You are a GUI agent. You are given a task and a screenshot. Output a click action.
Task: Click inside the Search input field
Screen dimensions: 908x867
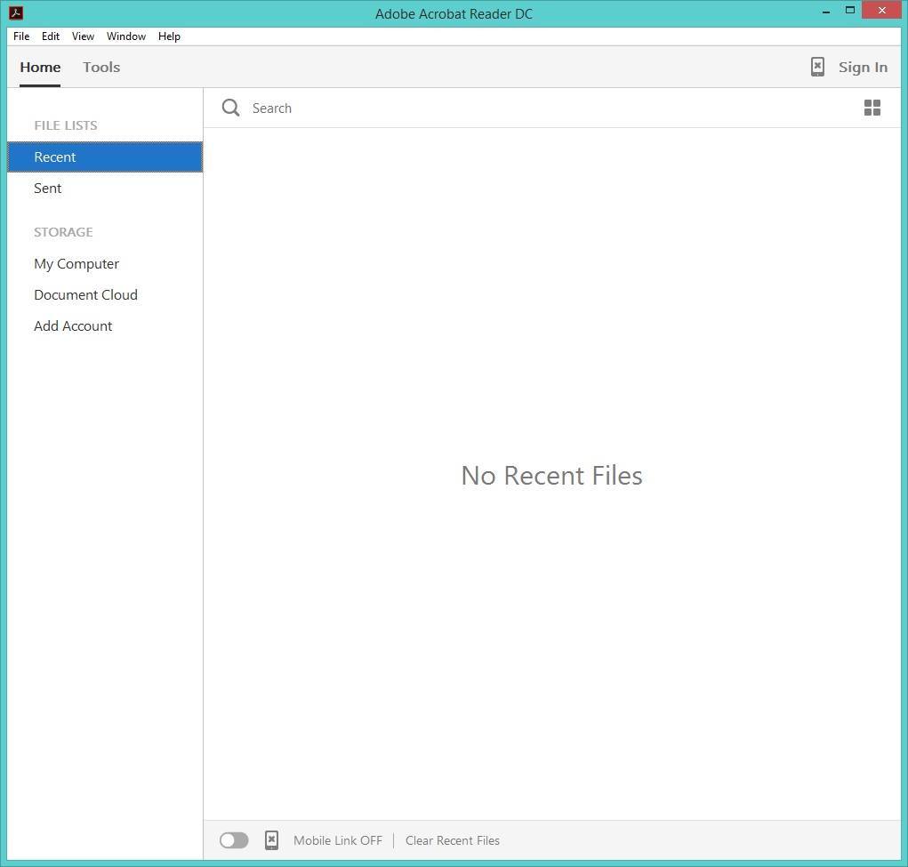tap(356, 108)
